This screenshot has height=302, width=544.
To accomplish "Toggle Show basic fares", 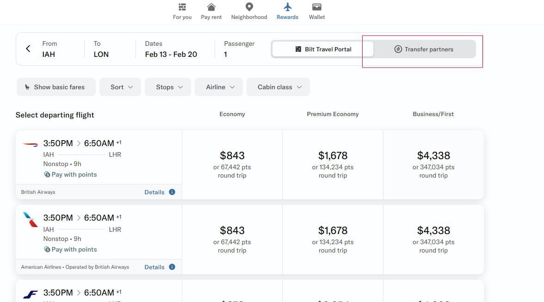I will pyautogui.click(x=56, y=87).
